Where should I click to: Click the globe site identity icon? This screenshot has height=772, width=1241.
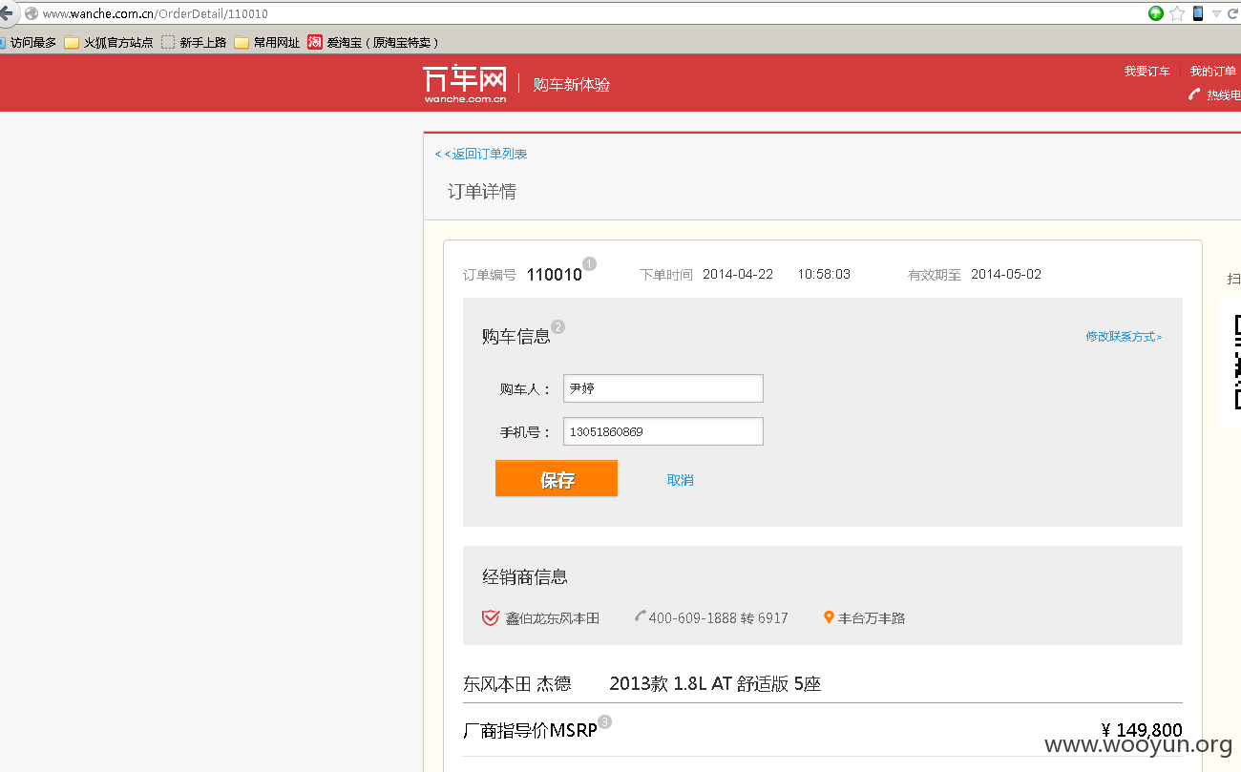(32, 13)
